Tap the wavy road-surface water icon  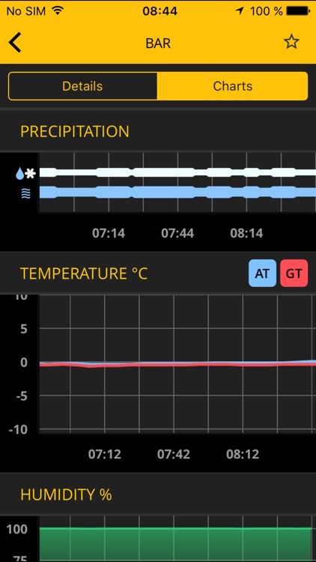click(26, 194)
